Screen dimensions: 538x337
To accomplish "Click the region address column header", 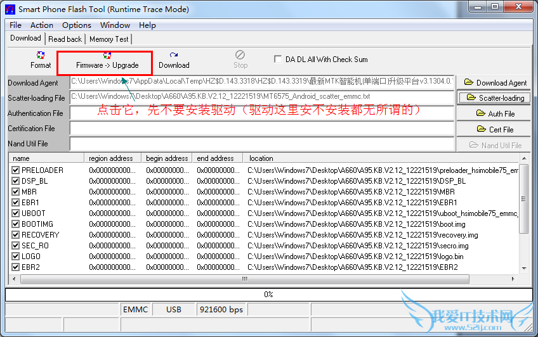I will pos(113,158).
